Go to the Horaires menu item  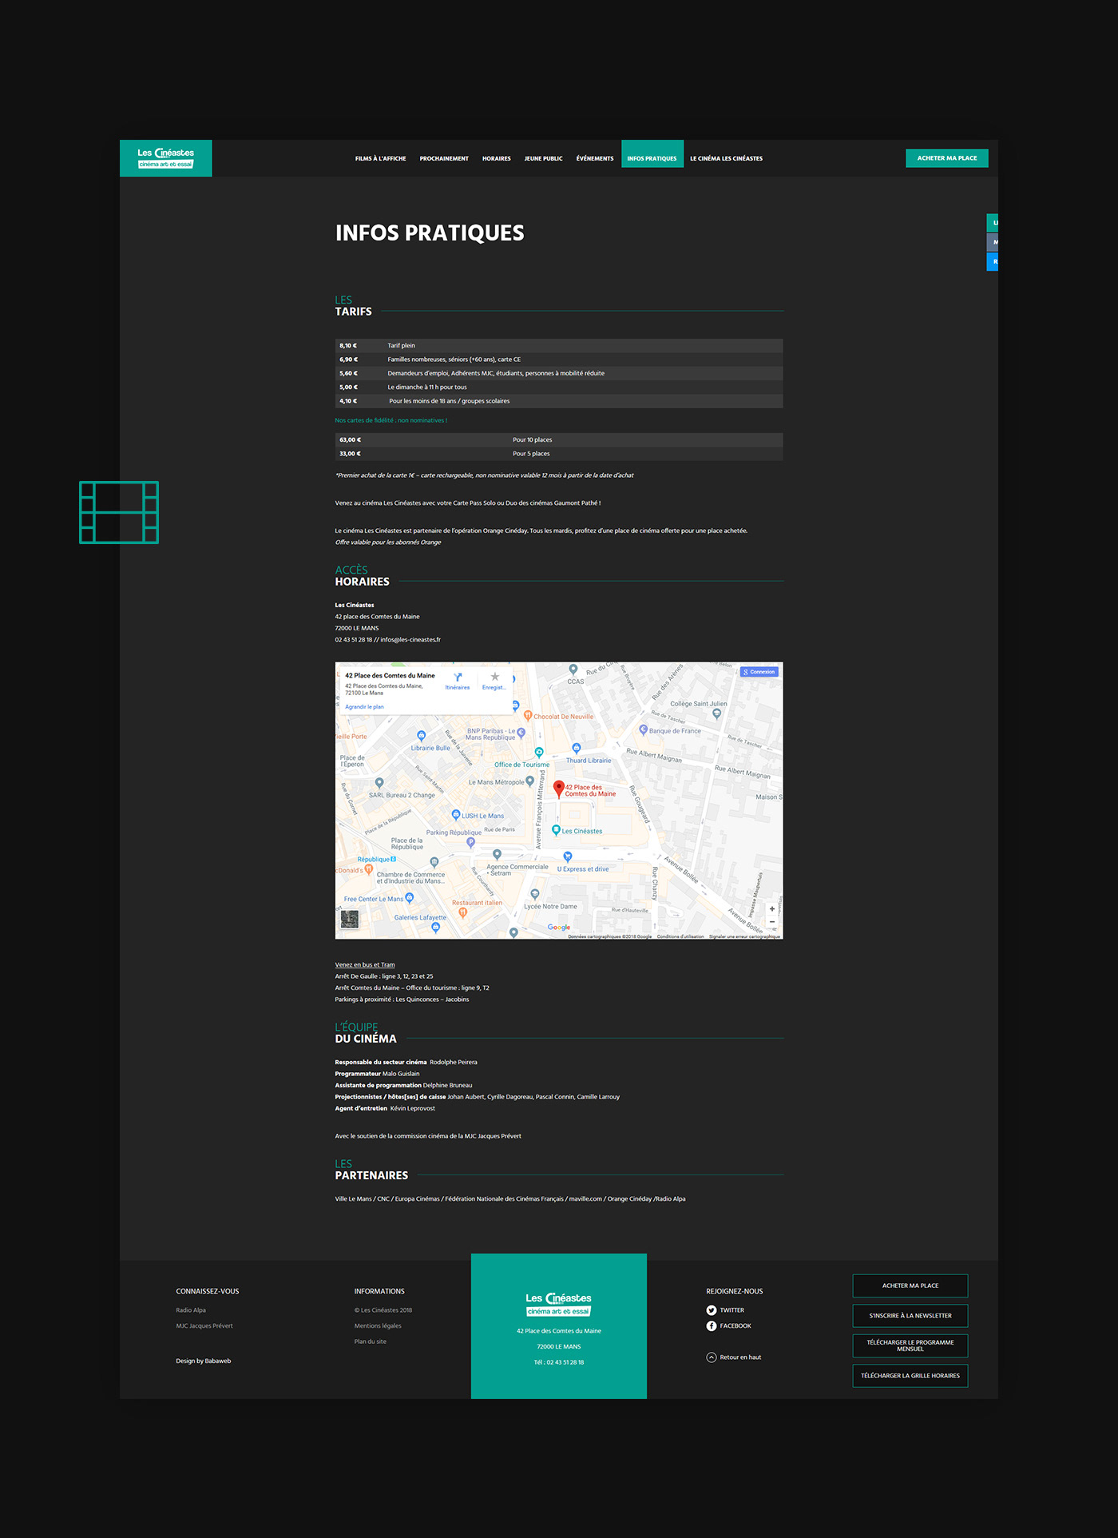pyautogui.click(x=496, y=159)
